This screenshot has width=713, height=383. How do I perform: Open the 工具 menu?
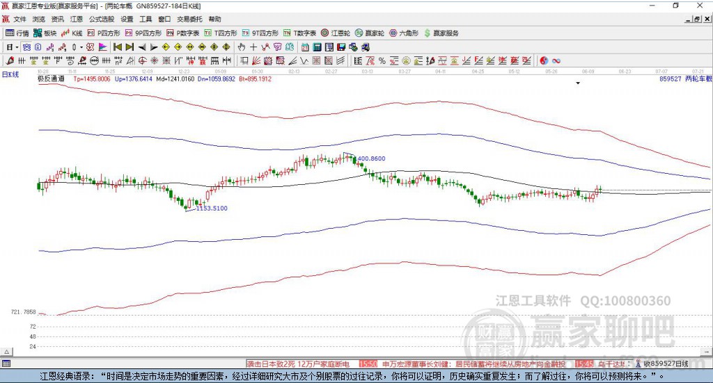tap(146, 19)
